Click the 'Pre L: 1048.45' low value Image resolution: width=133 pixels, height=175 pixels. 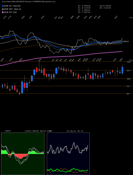84,10
